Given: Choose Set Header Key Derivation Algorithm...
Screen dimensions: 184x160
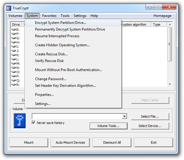Looking at the screenshot, I should [73, 86].
